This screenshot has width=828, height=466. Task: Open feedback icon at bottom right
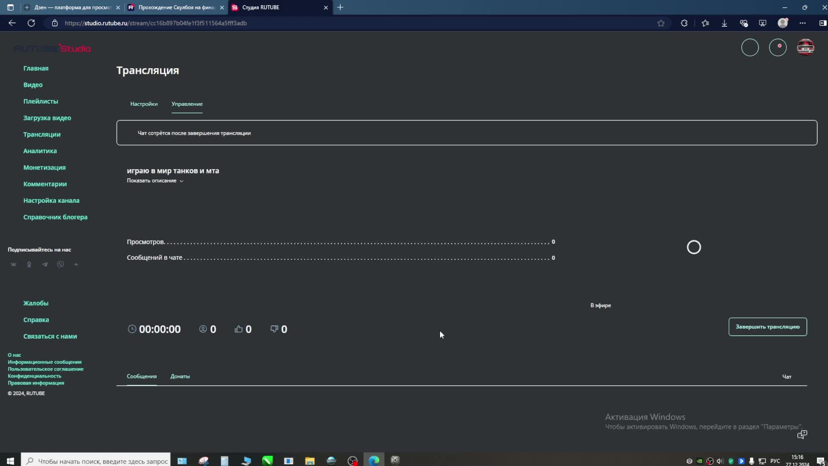click(x=802, y=435)
